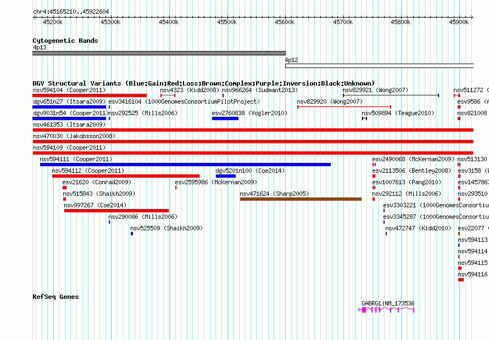Click the nsv594115 label
This screenshot has height=340, width=489.
(x=473, y=263)
